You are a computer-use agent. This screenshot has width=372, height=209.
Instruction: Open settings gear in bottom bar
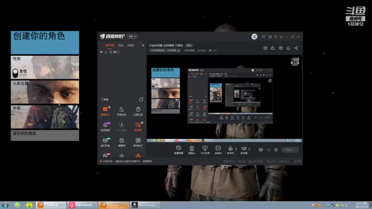276,150
